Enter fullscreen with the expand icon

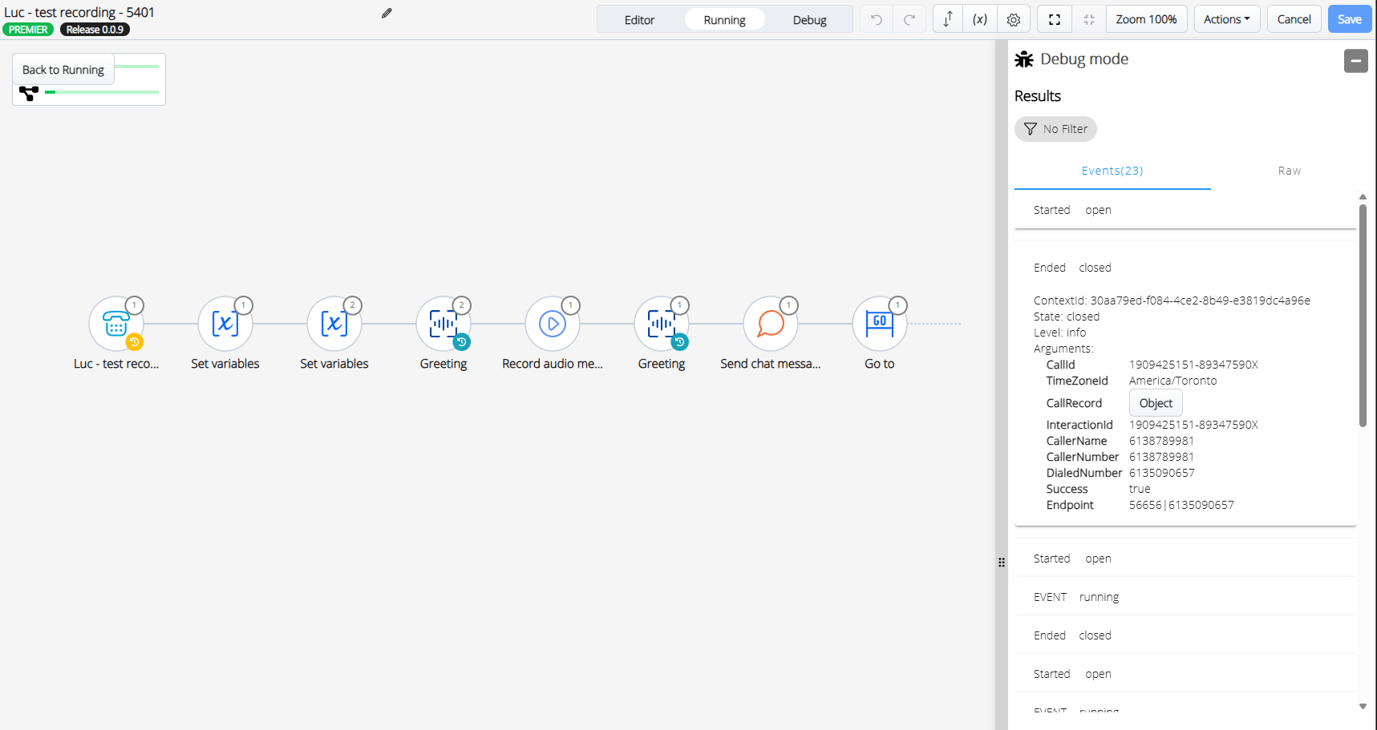[1055, 19]
